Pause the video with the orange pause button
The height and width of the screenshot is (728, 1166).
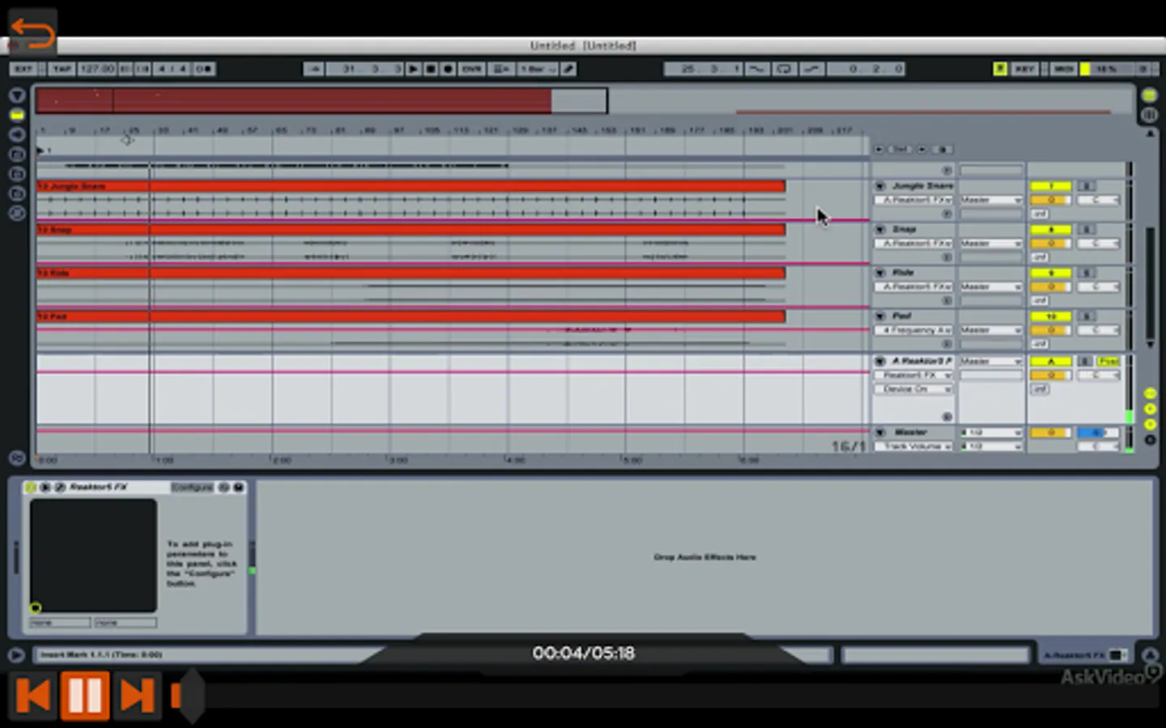85,695
